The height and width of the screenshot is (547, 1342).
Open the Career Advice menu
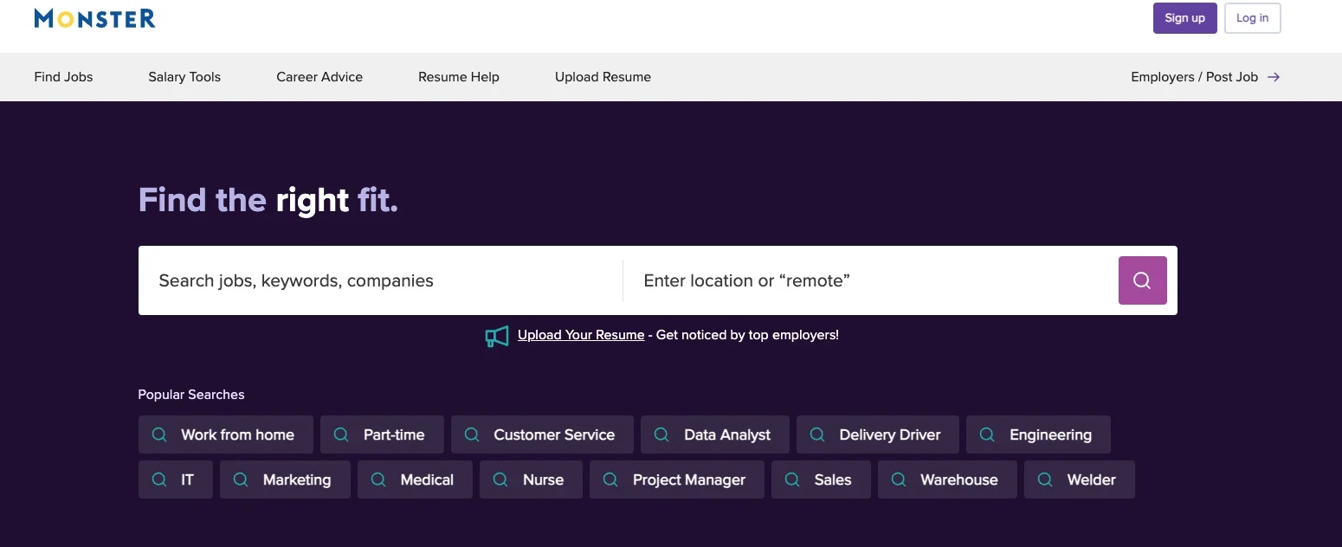point(319,76)
